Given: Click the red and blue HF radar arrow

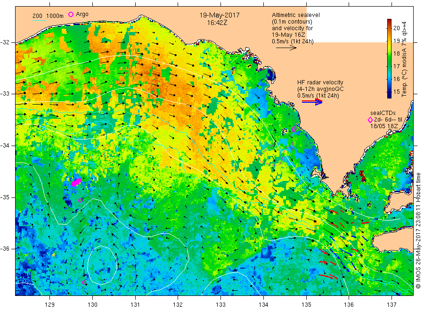Looking at the screenshot, I should click(312, 102).
